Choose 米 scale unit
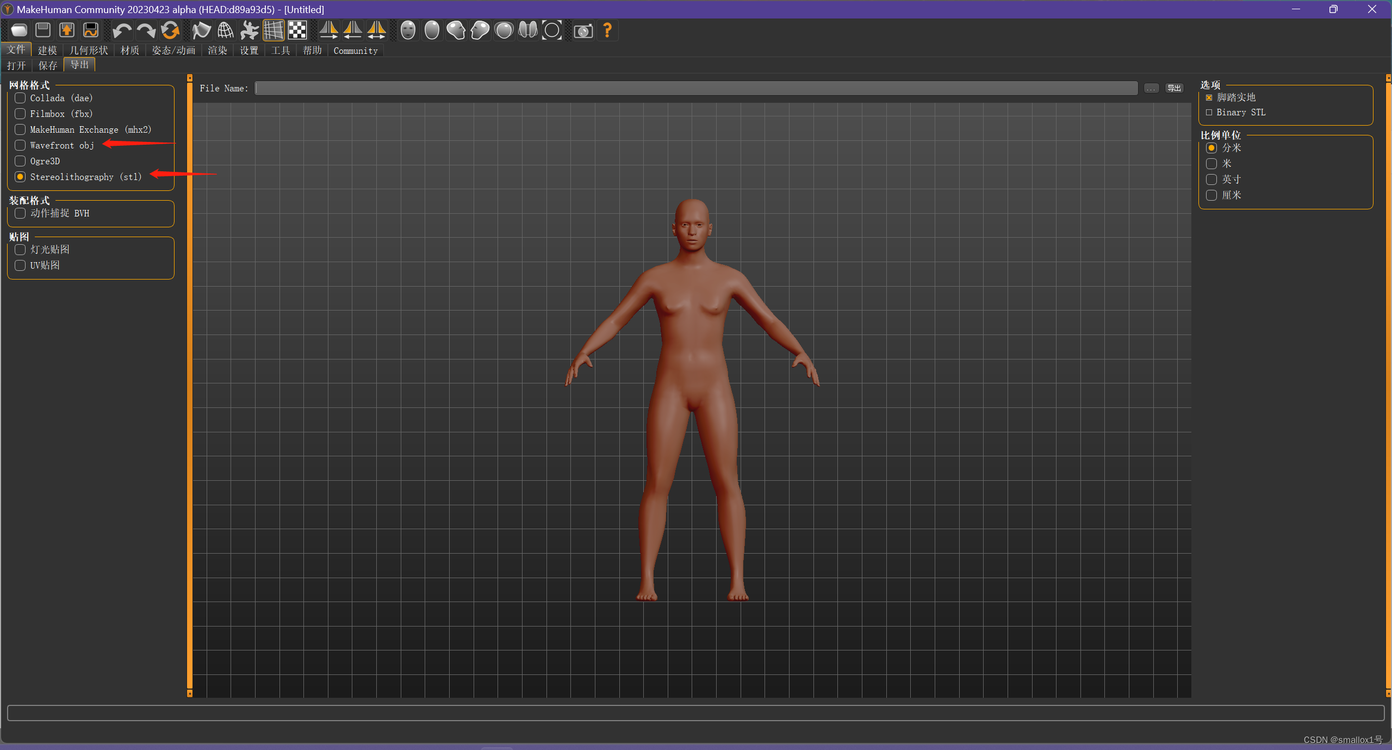1392x750 pixels. tap(1219, 164)
